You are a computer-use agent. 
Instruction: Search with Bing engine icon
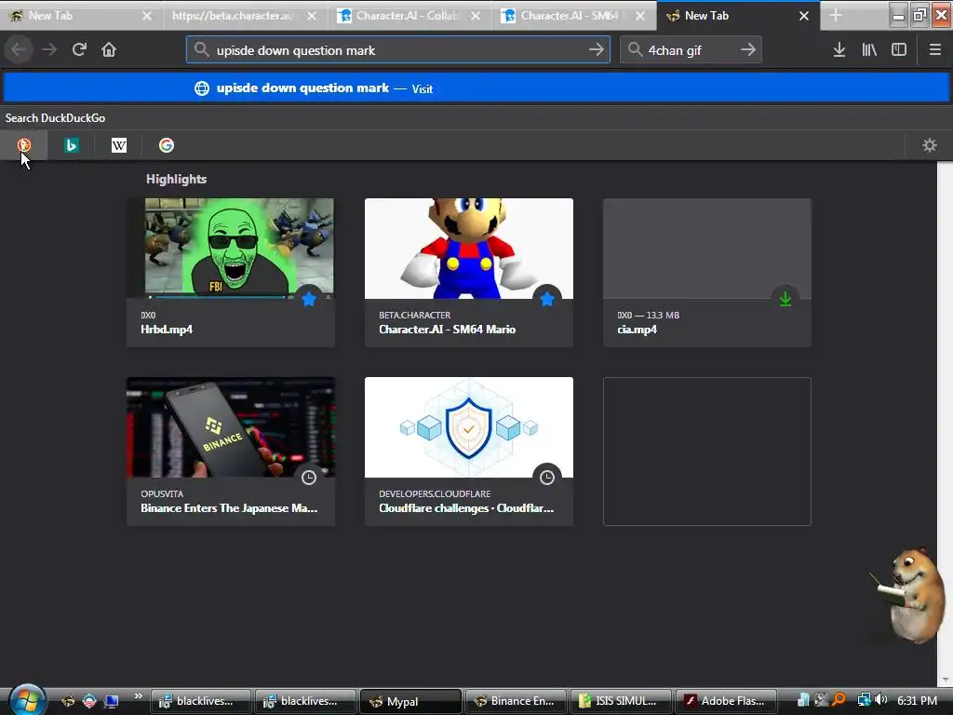point(71,144)
